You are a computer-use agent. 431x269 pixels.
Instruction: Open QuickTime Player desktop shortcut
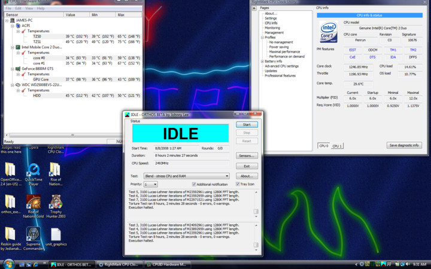[x=34, y=170]
